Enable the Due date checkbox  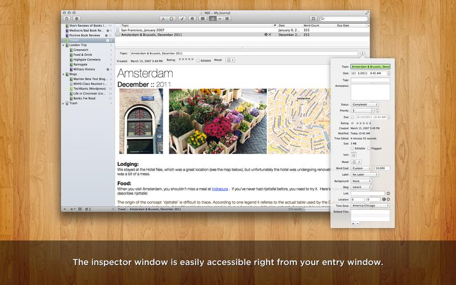(352, 117)
